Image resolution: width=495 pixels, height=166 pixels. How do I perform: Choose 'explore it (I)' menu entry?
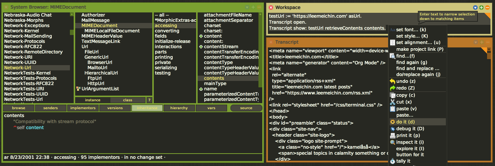coord(418,149)
